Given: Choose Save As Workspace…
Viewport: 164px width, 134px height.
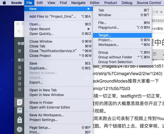Looking at the screenshot, I should coord(59,115).
